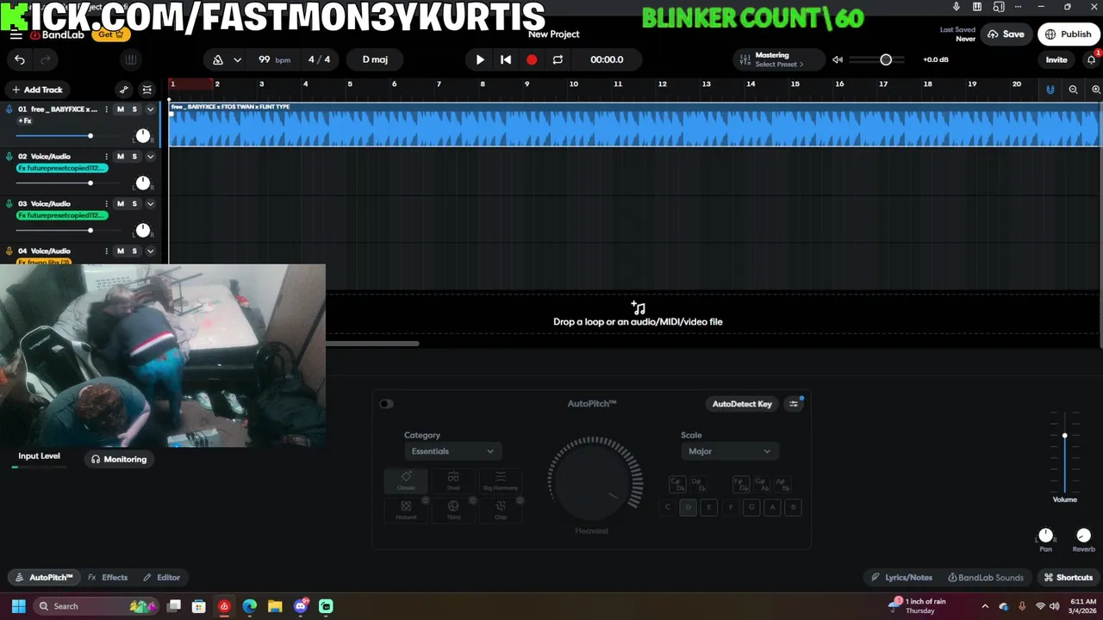The height and width of the screenshot is (620, 1103).
Task: Open the automation tool icon
Action: tap(124, 90)
